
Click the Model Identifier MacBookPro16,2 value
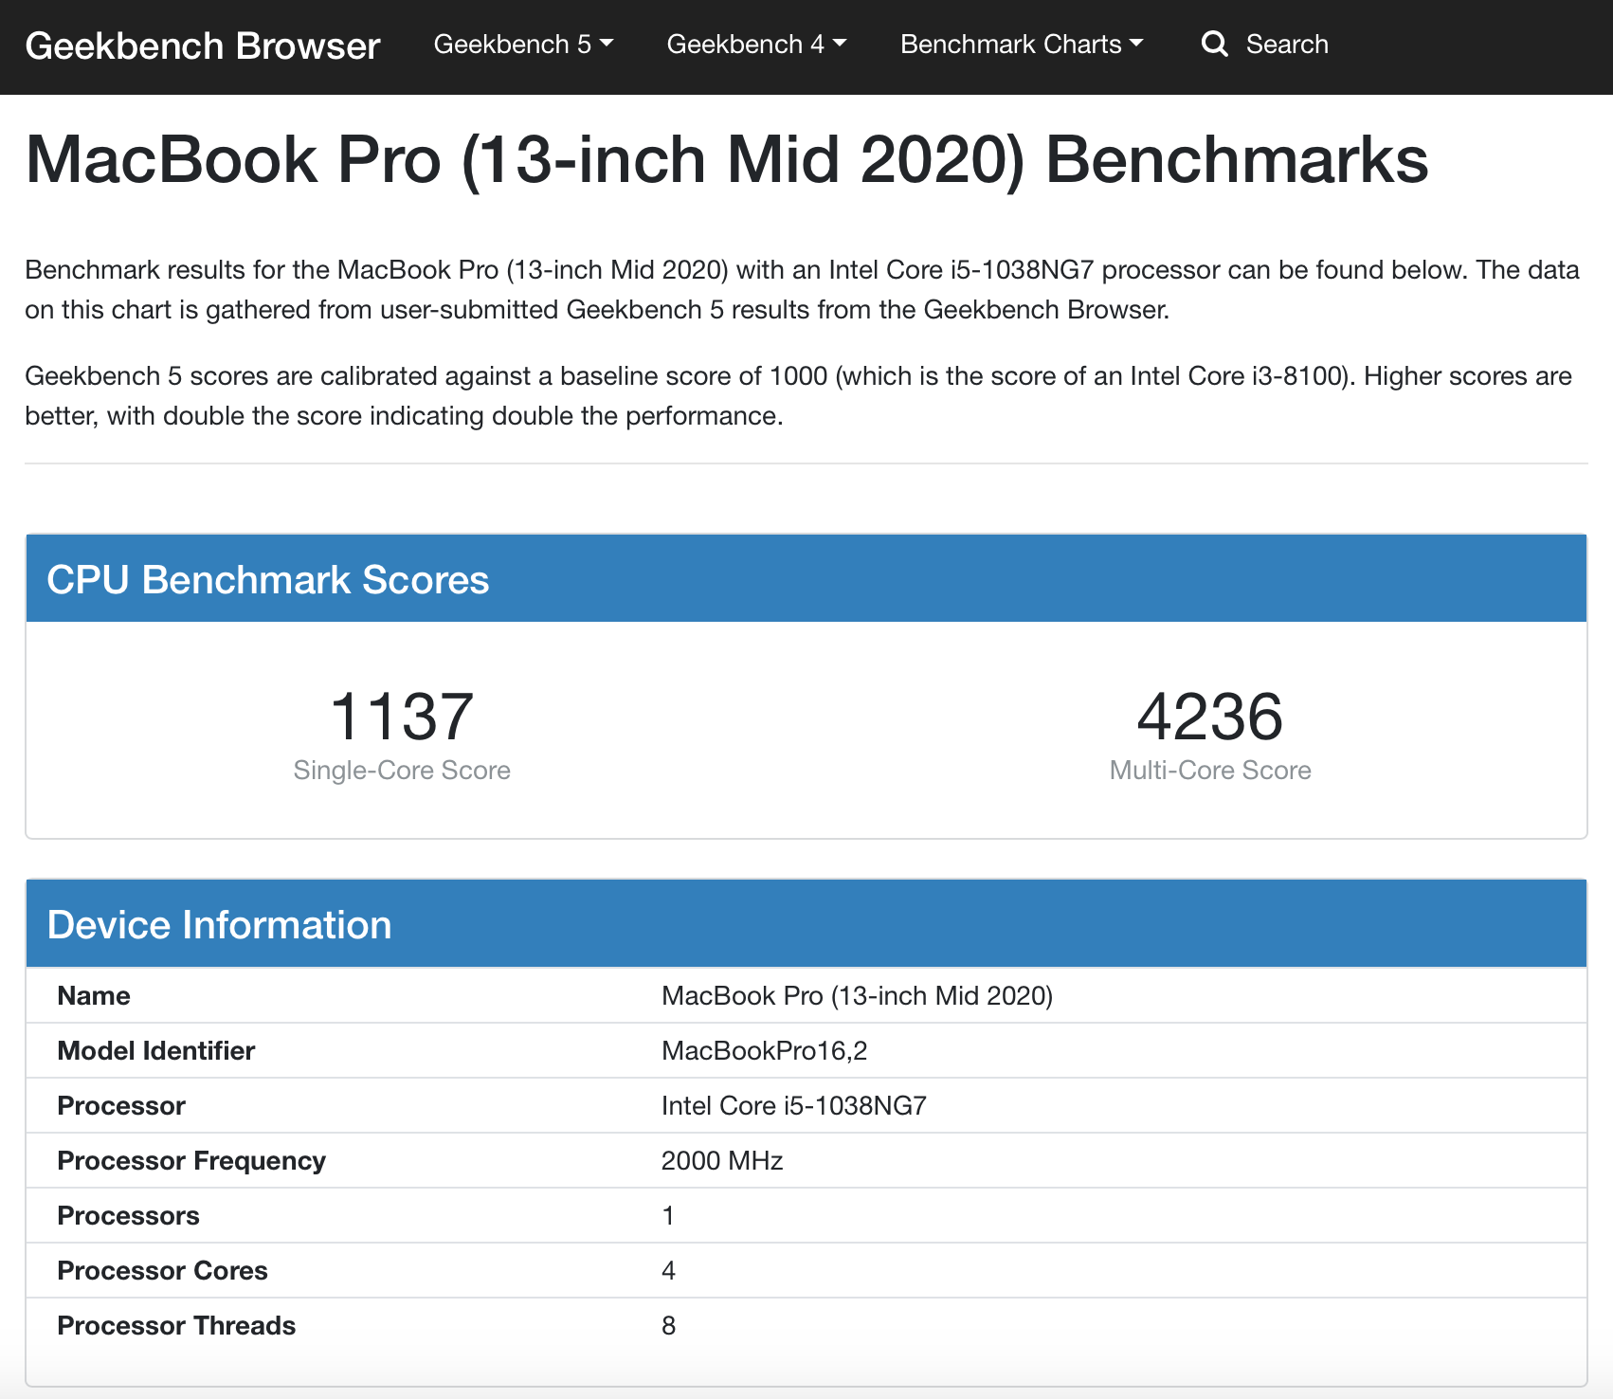[x=766, y=1050]
